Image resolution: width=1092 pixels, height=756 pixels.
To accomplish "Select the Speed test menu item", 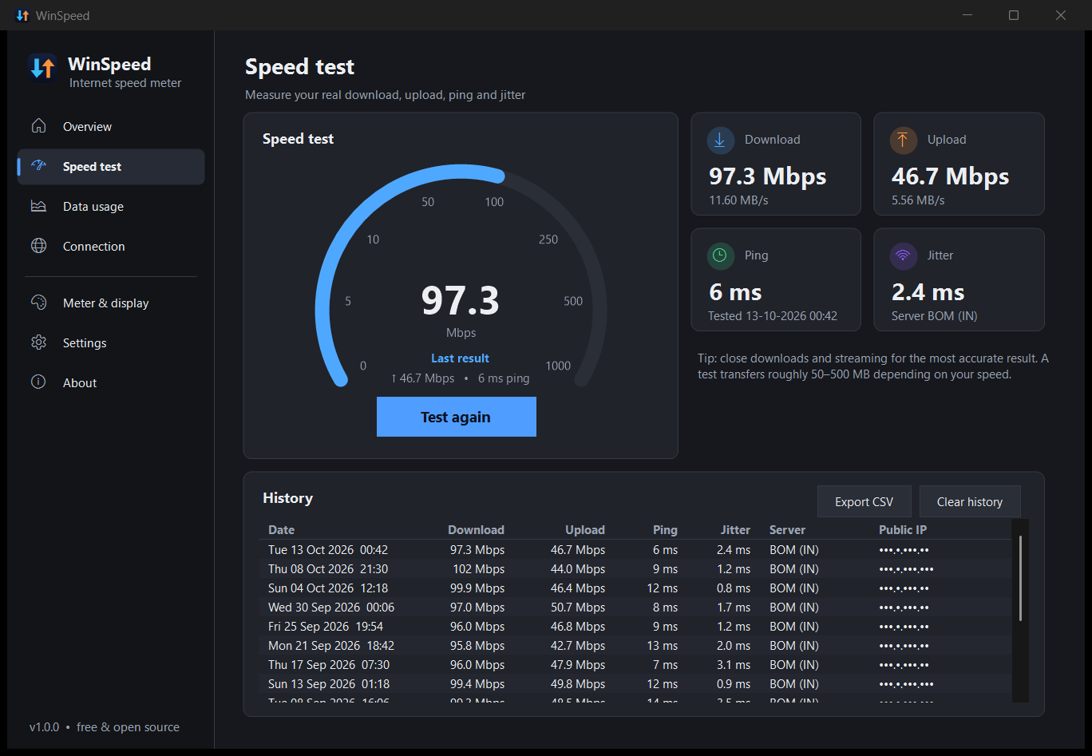I will point(111,166).
